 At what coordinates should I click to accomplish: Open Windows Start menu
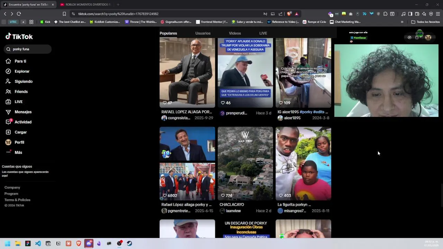coord(8,243)
